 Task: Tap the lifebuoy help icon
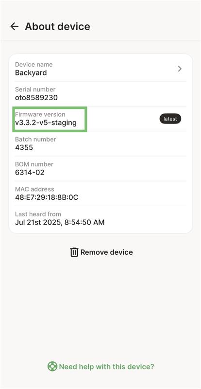(52, 367)
